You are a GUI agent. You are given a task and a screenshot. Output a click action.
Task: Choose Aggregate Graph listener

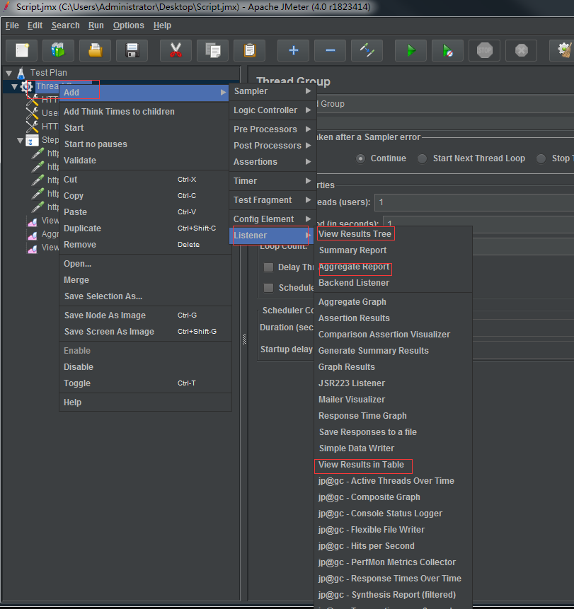tap(394, 302)
